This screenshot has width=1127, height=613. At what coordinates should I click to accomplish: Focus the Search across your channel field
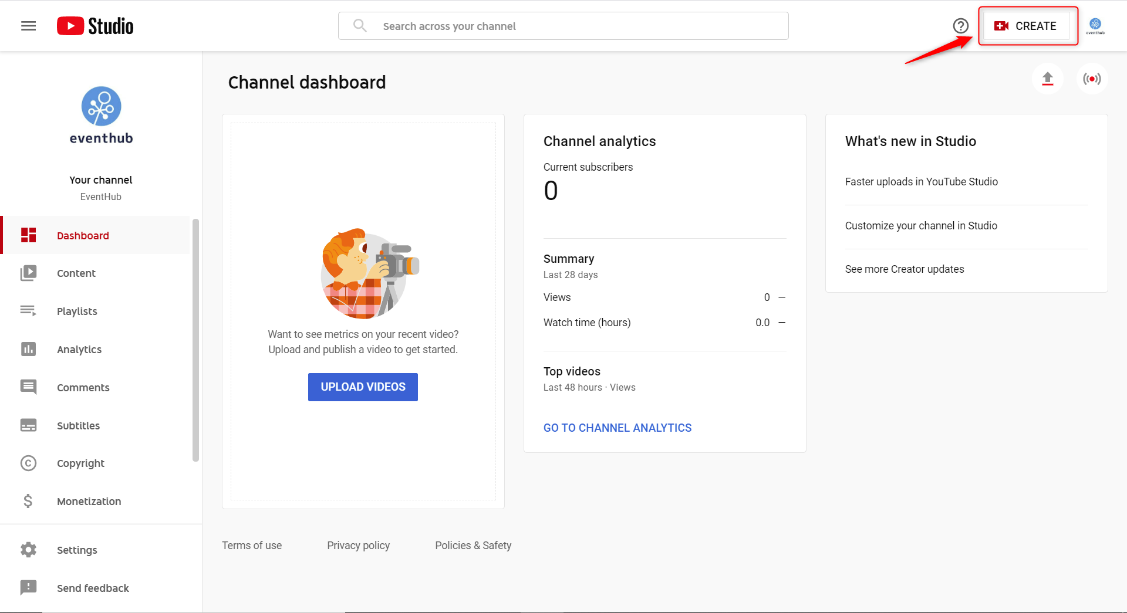[563, 26]
